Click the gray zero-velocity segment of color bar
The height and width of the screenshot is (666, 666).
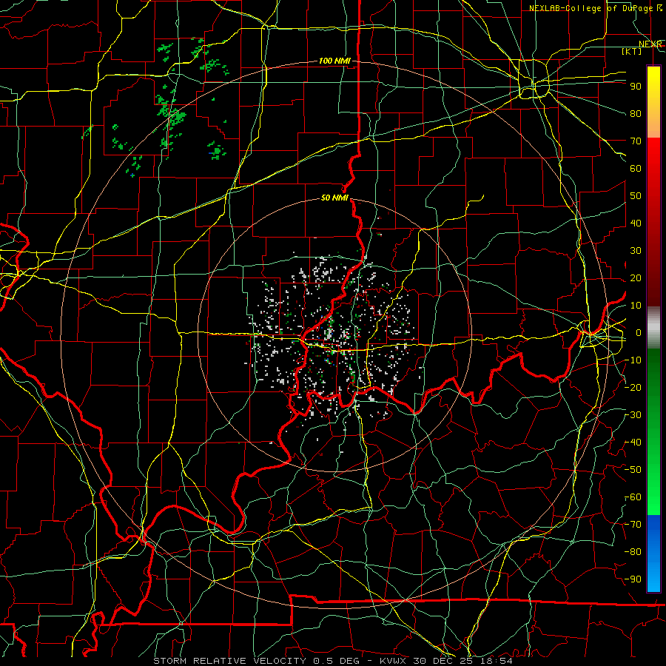653,327
